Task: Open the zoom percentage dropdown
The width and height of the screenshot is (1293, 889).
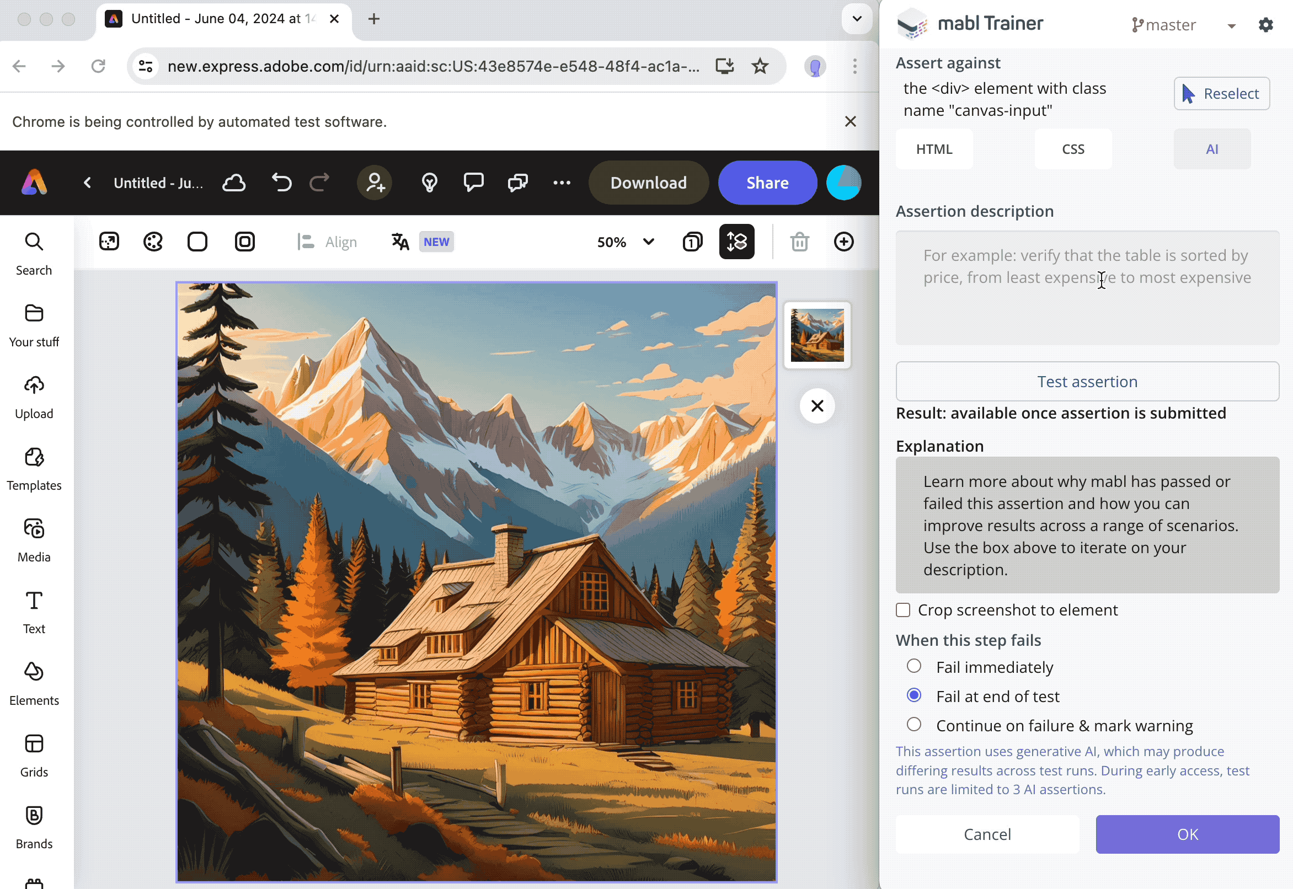Action: coord(625,241)
